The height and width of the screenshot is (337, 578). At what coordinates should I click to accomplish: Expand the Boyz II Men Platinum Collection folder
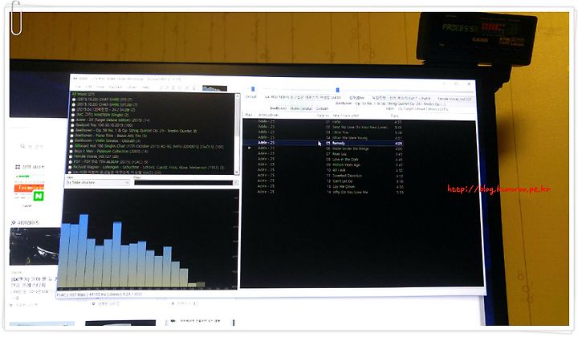71,152
